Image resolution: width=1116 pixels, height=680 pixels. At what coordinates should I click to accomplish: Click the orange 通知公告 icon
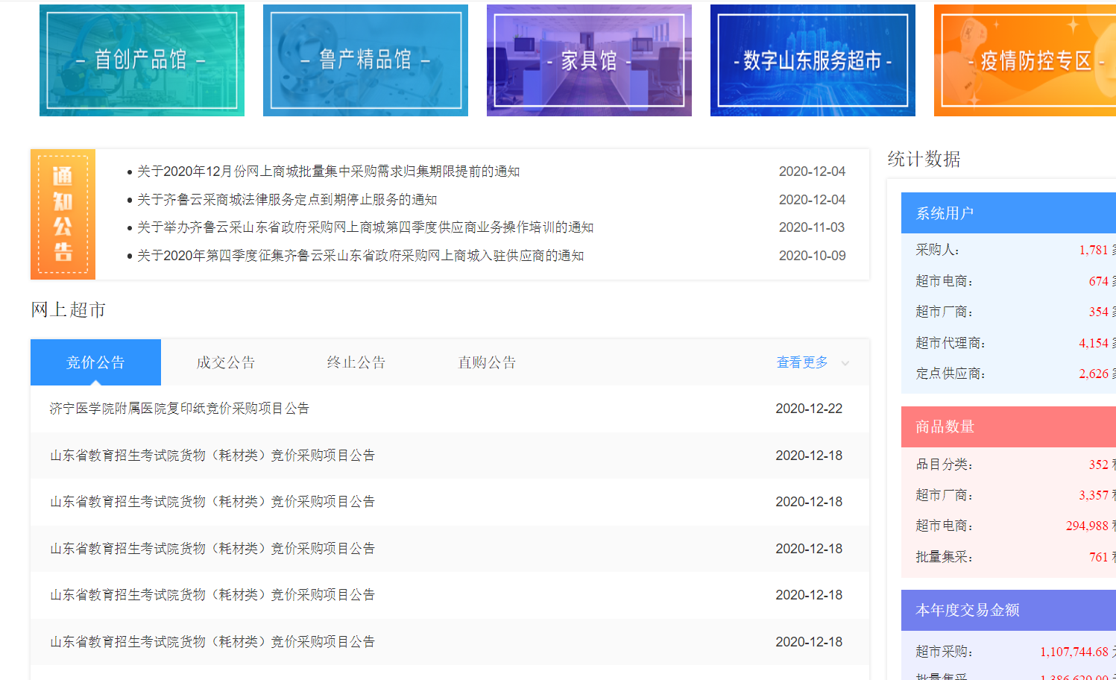(63, 215)
